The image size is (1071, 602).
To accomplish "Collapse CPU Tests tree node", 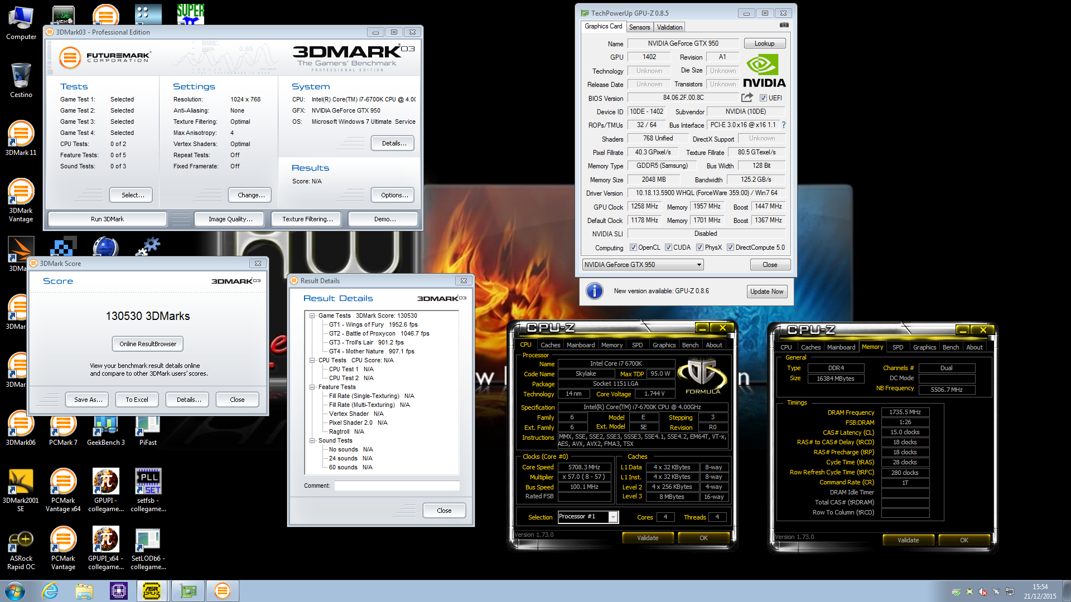I will (x=313, y=360).
